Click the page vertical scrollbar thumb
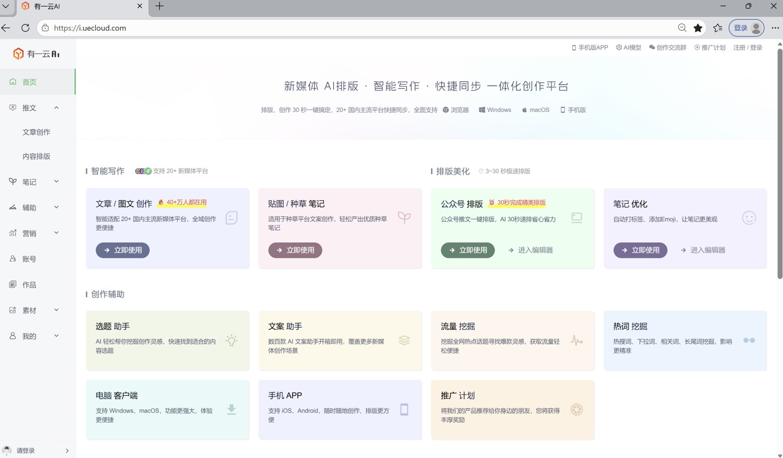 point(780,164)
